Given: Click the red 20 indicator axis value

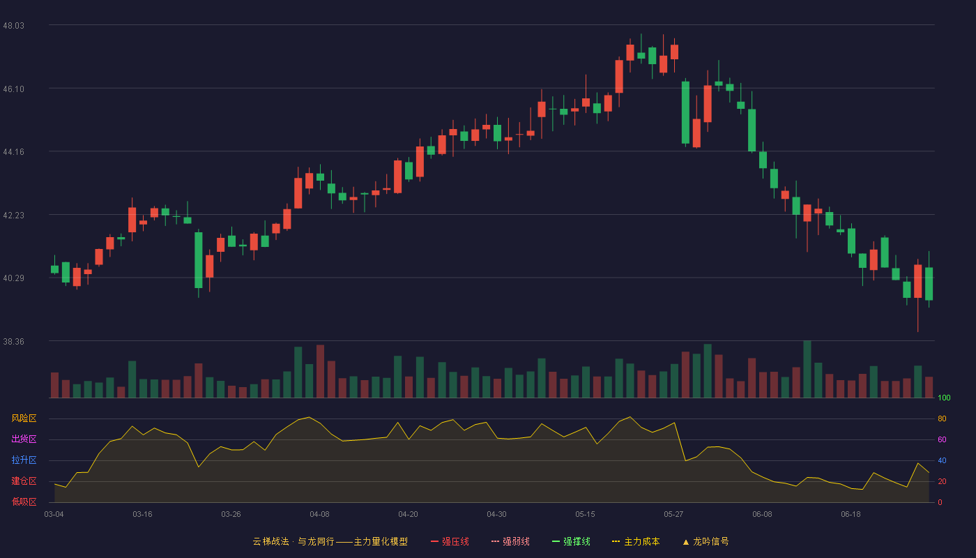Looking at the screenshot, I should pyautogui.click(x=942, y=482).
